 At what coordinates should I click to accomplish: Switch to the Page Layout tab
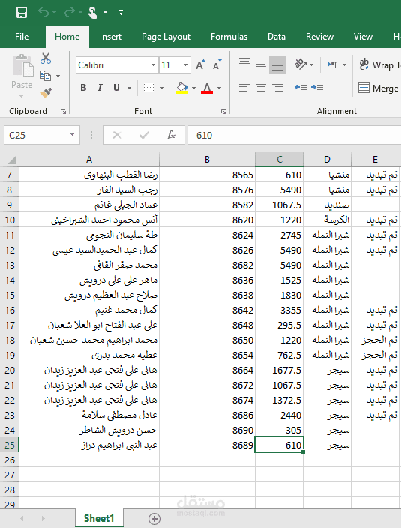pyautogui.click(x=166, y=37)
